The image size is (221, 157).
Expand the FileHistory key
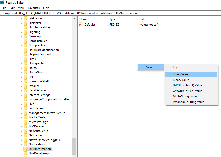coord(21,19)
